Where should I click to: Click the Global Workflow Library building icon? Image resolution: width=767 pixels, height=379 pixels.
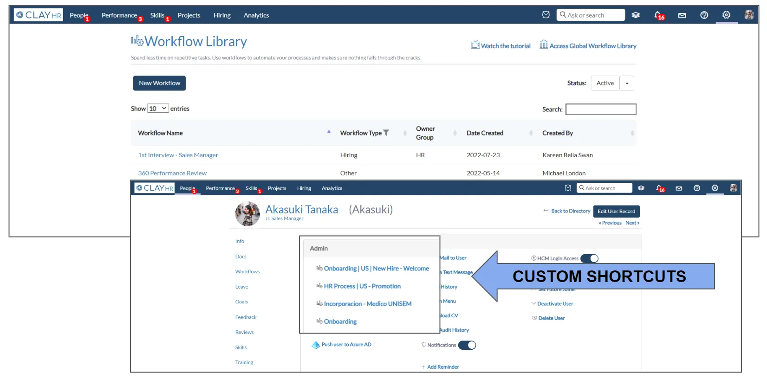click(x=544, y=45)
